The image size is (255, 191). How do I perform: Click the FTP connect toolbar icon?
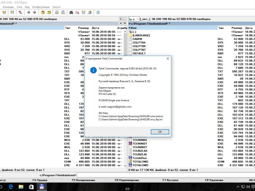[57, 12]
